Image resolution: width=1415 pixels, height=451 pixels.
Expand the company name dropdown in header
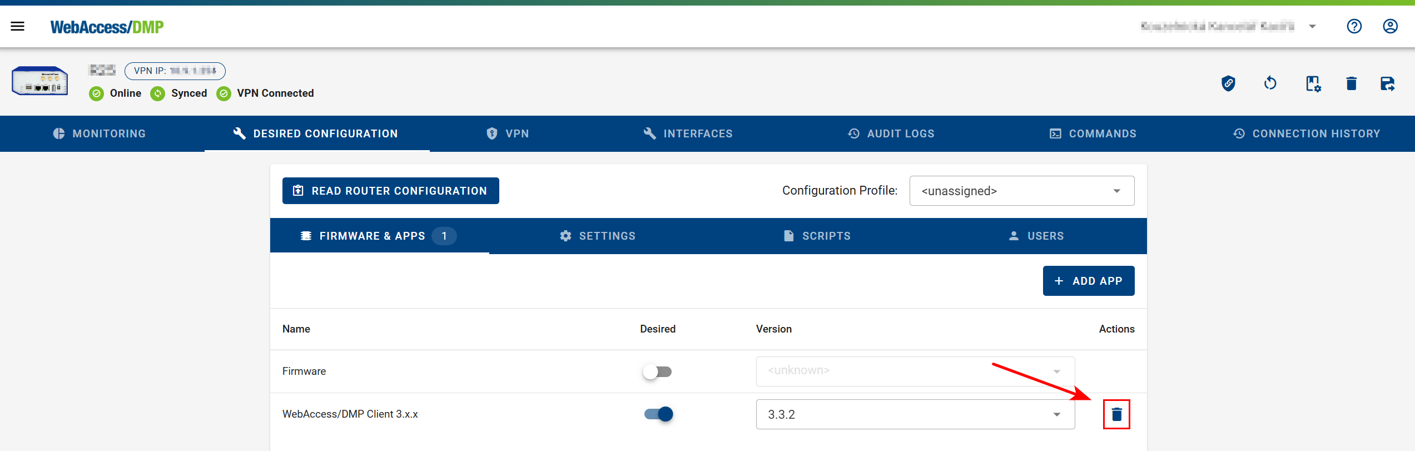(1312, 26)
